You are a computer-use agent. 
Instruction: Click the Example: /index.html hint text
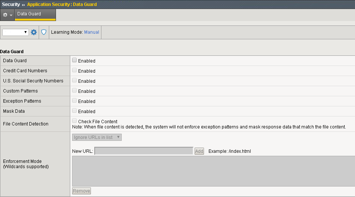pyautogui.click(x=230, y=151)
